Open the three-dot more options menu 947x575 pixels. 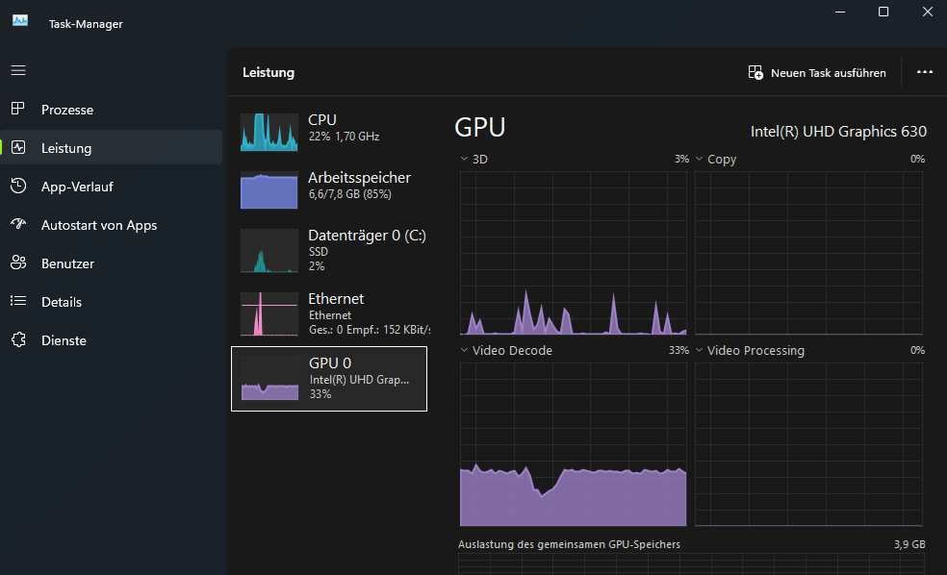pos(924,72)
